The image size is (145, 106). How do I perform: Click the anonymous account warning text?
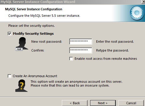[76, 84]
